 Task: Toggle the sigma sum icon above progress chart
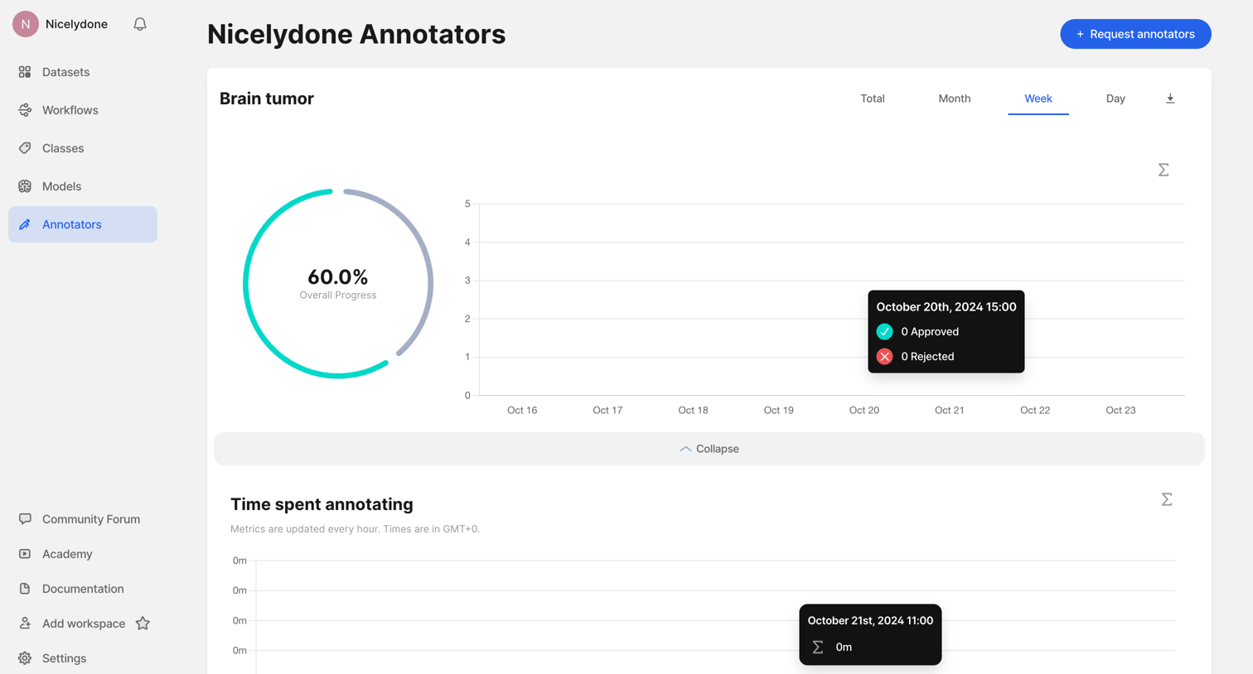tap(1163, 170)
